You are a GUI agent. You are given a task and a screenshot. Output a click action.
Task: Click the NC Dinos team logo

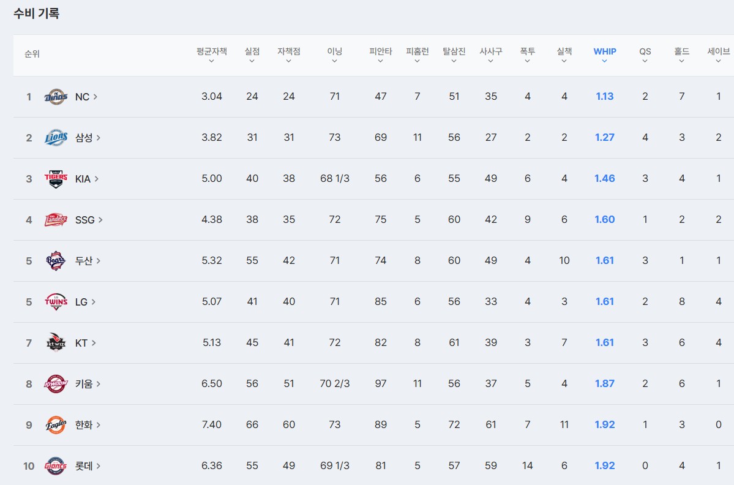coord(56,97)
